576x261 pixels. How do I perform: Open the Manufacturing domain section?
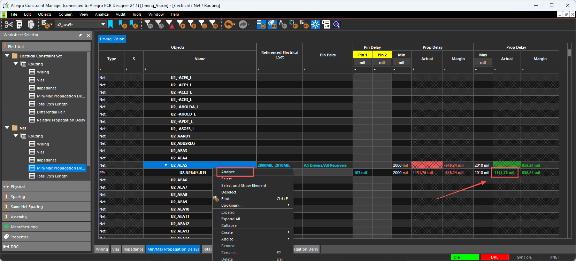click(24, 227)
